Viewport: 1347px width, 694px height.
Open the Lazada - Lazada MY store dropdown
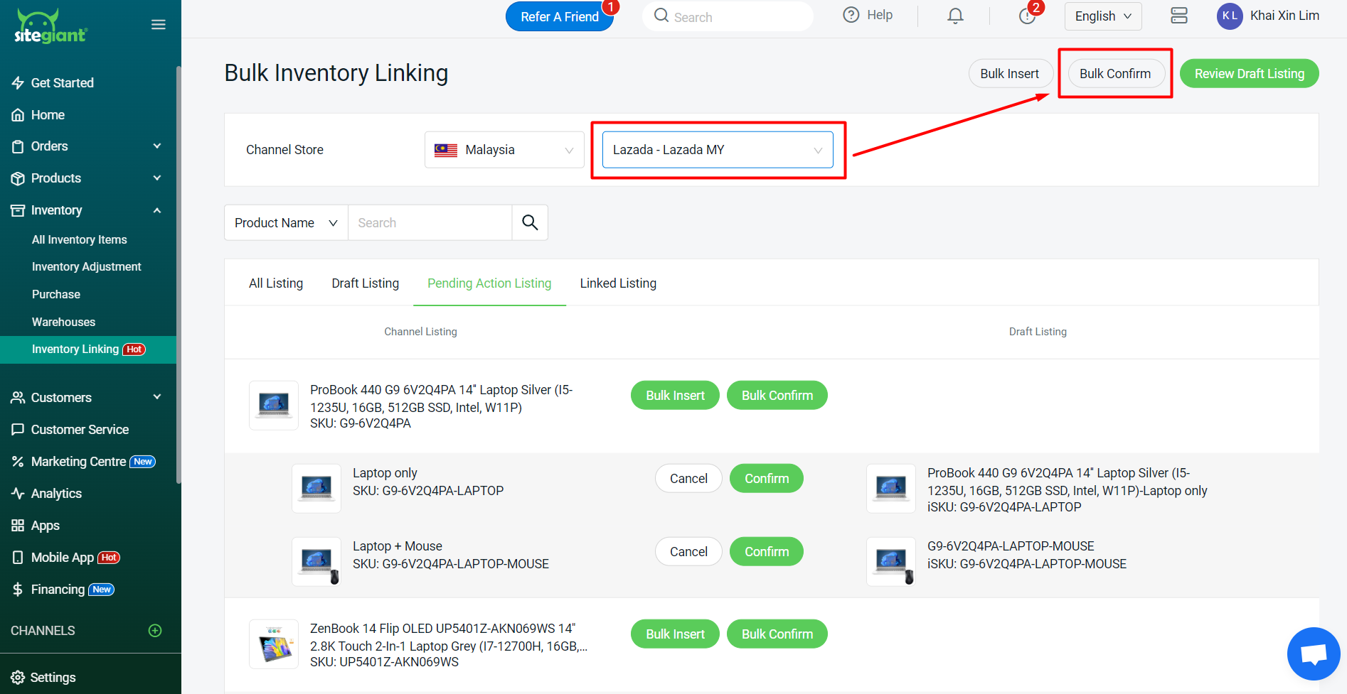[x=717, y=150]
